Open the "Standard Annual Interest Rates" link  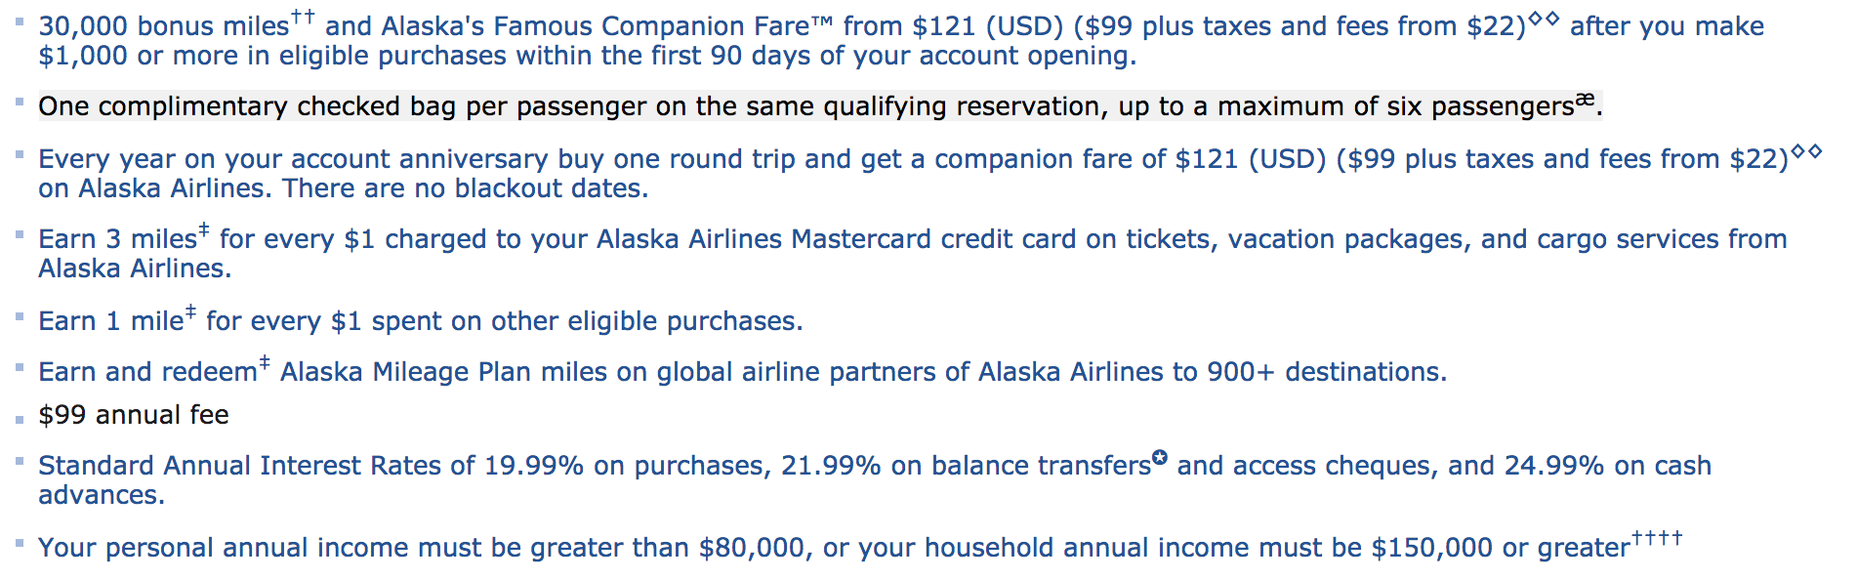(x=257, y=466)
